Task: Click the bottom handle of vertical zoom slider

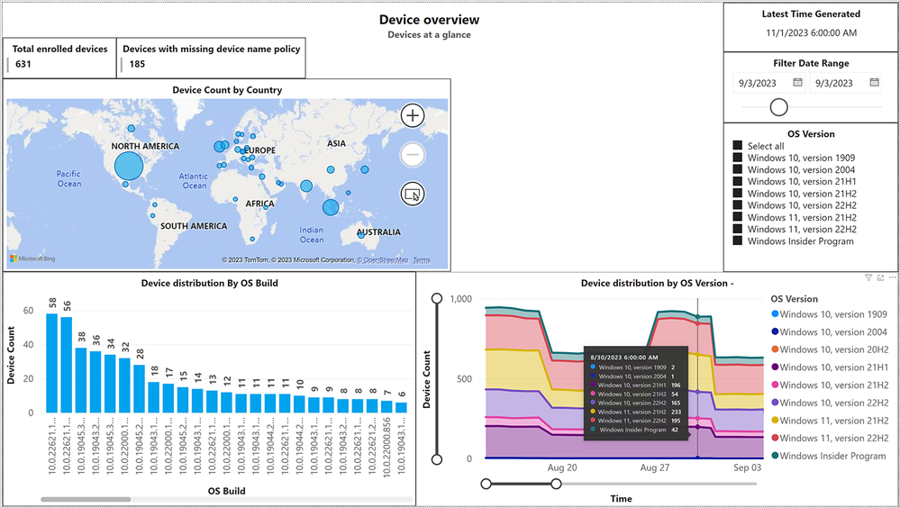Action: [x=437, y=459]
